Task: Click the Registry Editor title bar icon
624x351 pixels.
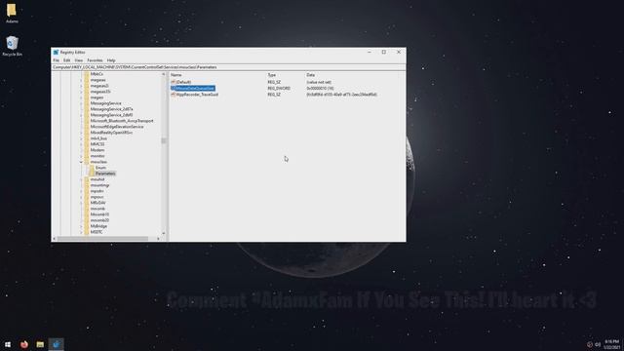Action: pyautogui.click(x=57, y=52)
